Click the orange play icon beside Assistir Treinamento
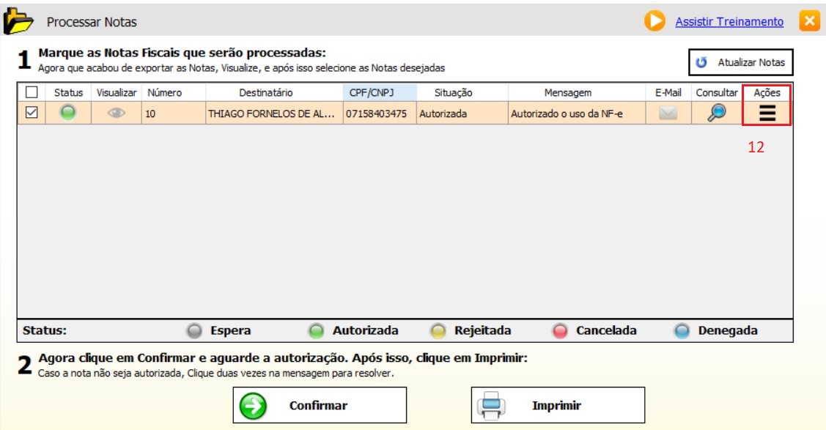Screen dimensions: 826x430 tap(654, 21)
